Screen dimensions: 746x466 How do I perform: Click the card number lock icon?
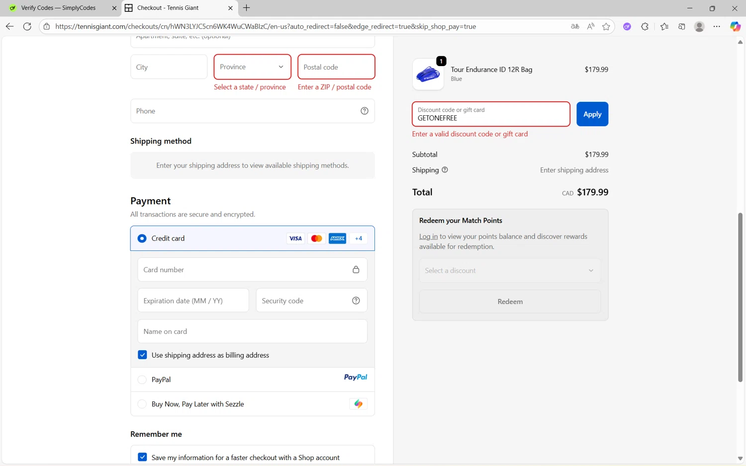coord(356,269)
